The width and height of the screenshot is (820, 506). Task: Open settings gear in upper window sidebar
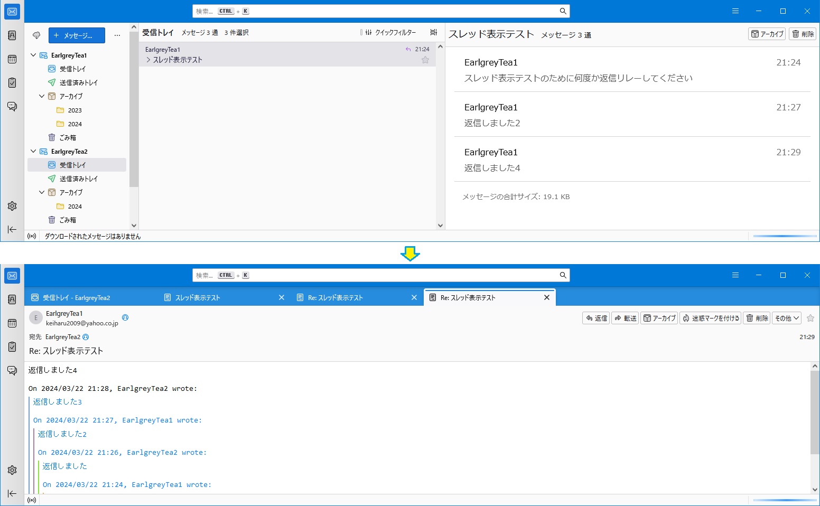point(12,206)
